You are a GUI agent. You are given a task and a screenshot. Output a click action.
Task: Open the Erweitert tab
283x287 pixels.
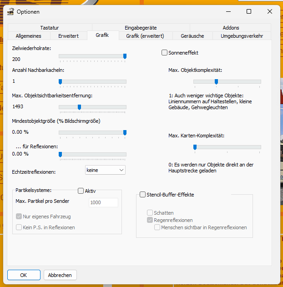(x=68, y=36)
